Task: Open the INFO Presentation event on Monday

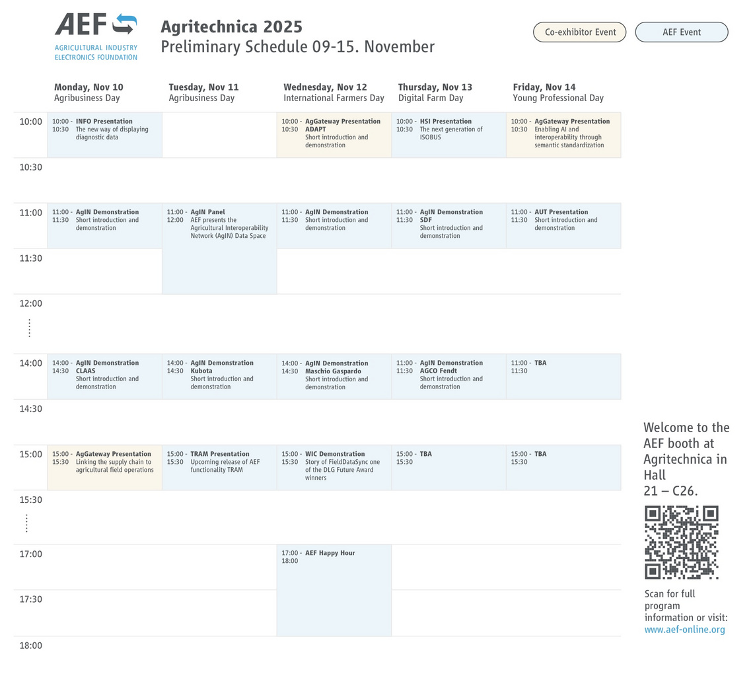Action: (104, 135)
